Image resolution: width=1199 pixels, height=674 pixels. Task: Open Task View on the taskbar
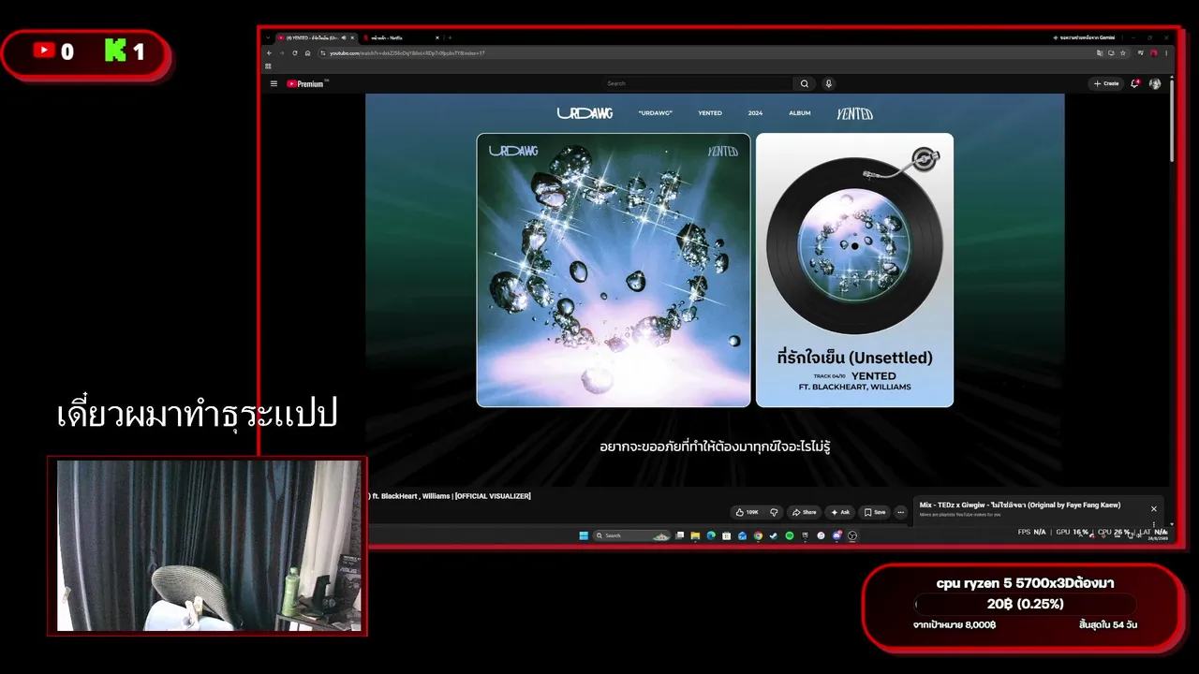pyautogui.click(x=680, y=535)
